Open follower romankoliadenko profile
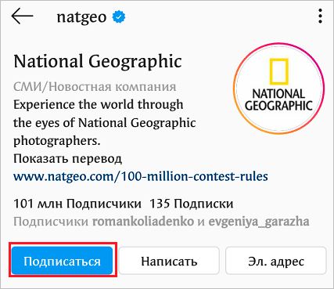Viewport: 334px width, 289px height. click(143, 222)
